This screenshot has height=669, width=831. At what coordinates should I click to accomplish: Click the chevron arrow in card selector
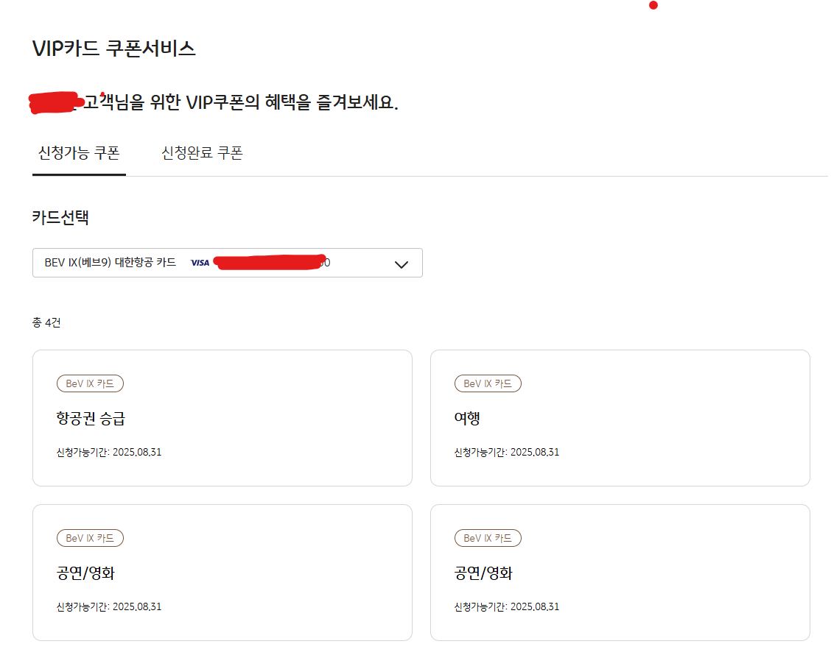(x=402, y=264)
